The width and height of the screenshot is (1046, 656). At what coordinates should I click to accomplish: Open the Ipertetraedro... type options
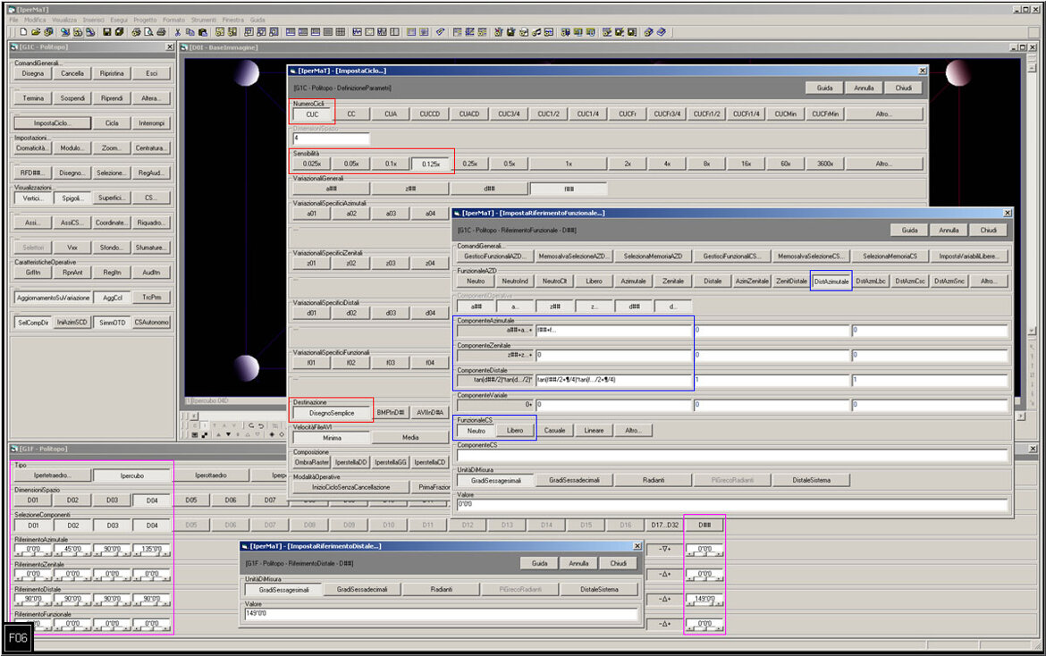click(x=52, y=475)
